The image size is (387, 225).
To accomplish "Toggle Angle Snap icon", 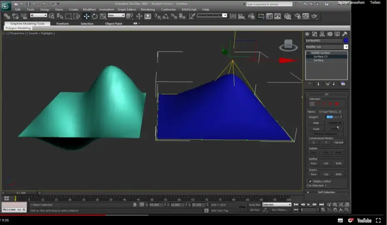I will click(166, 16).
